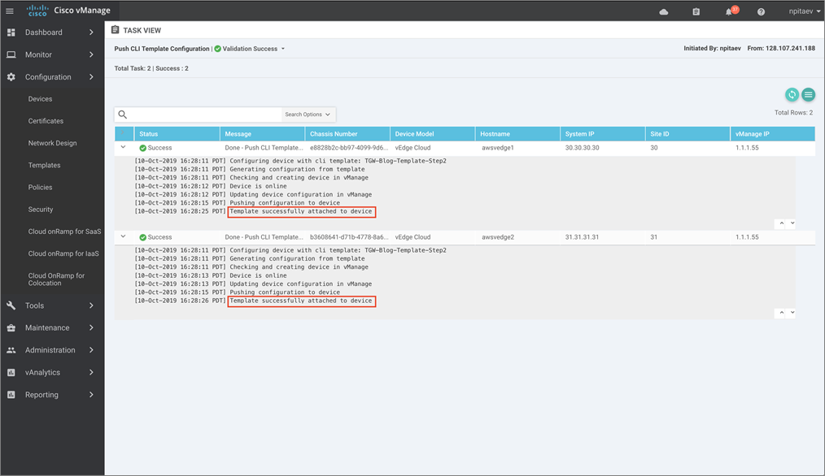The height and width of the screenshot is (476, 825).
Task: Click the Monitor laptop icon
Action: (x=11, y=54)
